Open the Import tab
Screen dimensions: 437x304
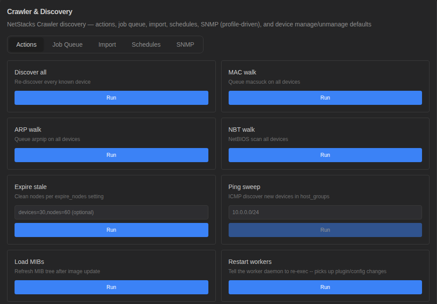tap(107, 44)
